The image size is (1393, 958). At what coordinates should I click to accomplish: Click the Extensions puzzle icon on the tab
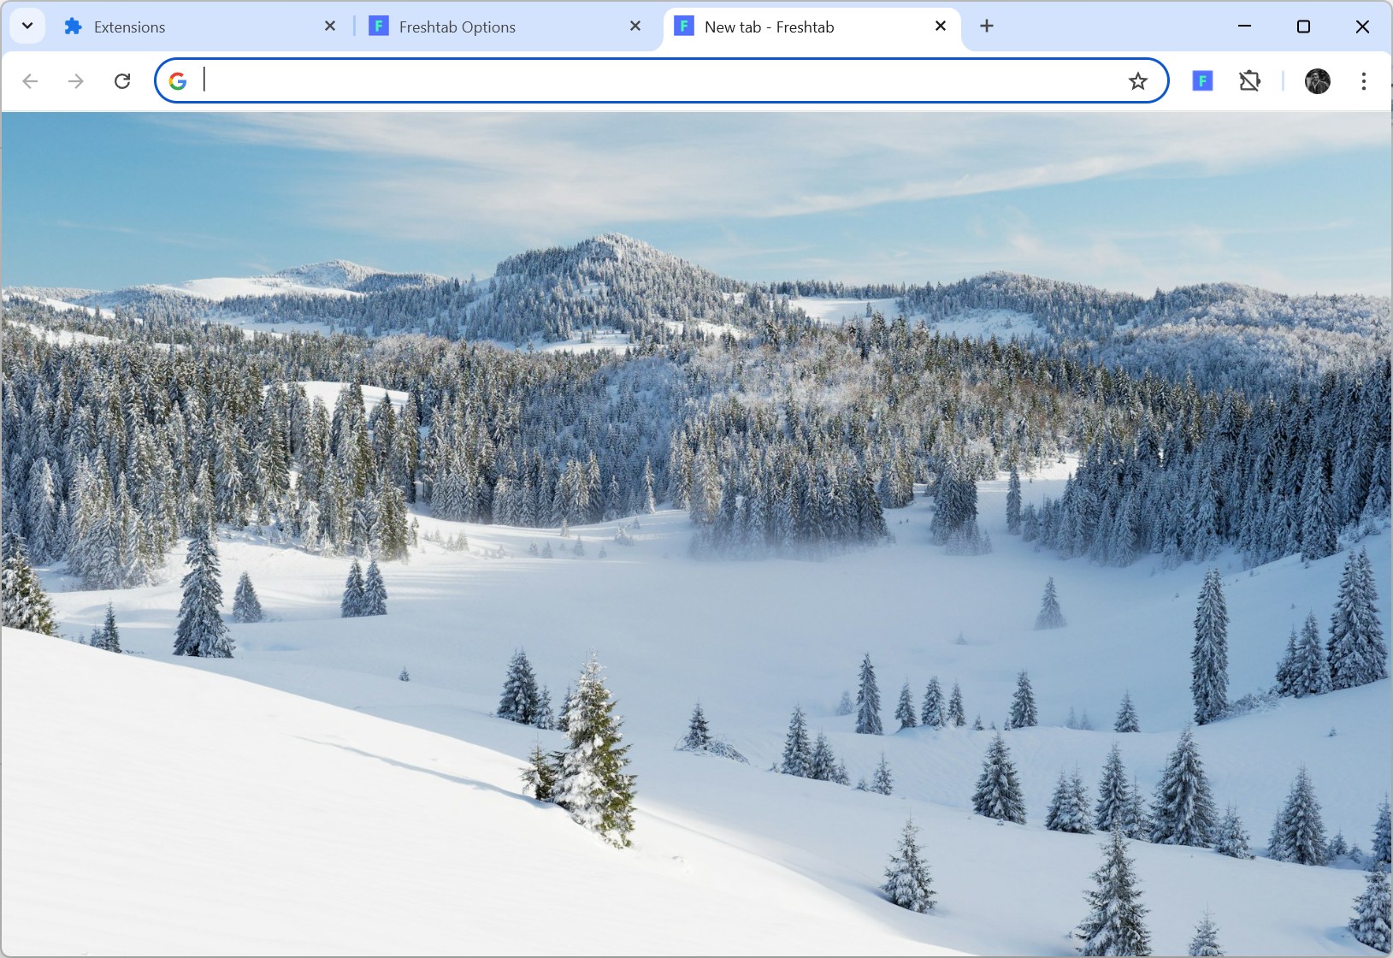(x=73, y=27)
